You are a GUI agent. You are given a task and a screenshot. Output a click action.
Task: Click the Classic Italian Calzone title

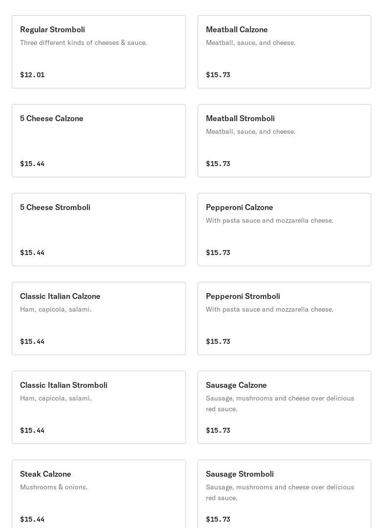pos(60,296)
